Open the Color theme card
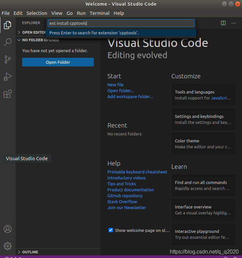This screenshot has width=242, height=258. point(203,144)
